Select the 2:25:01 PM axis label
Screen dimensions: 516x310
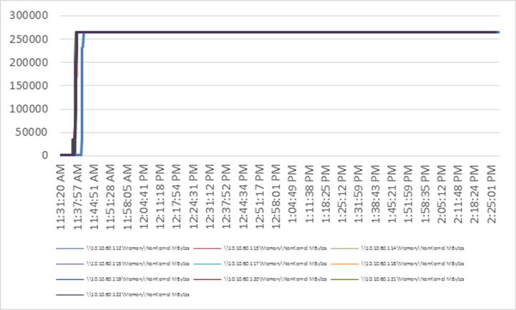[x=492, y=194]
